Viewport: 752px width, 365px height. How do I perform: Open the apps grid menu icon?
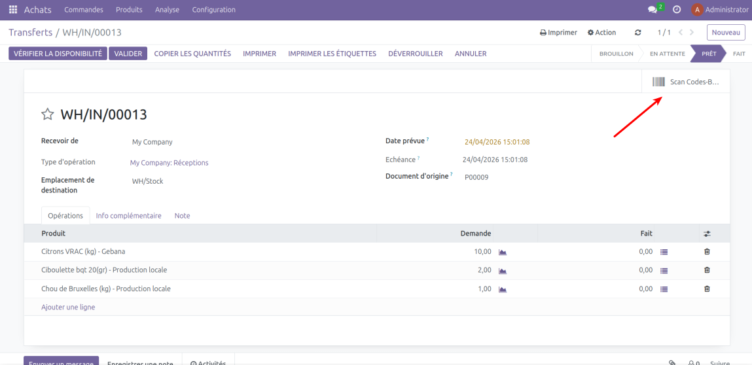pos(13,10)
